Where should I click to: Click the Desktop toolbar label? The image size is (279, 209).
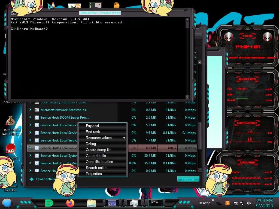coord(204,203)
